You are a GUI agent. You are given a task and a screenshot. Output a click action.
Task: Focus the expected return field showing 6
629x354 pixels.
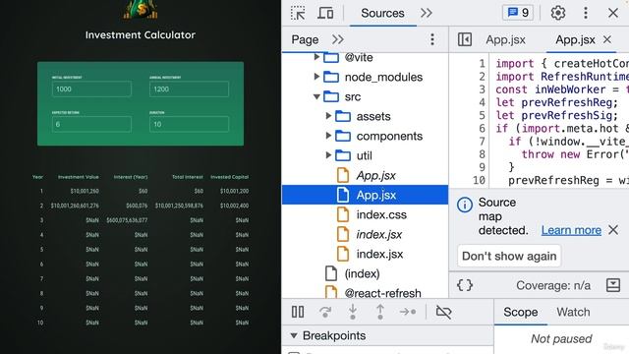[91, 125]
